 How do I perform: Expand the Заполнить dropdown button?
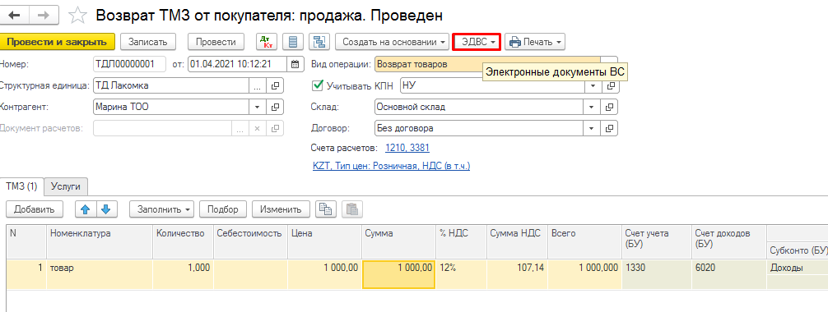click(162, 209)
